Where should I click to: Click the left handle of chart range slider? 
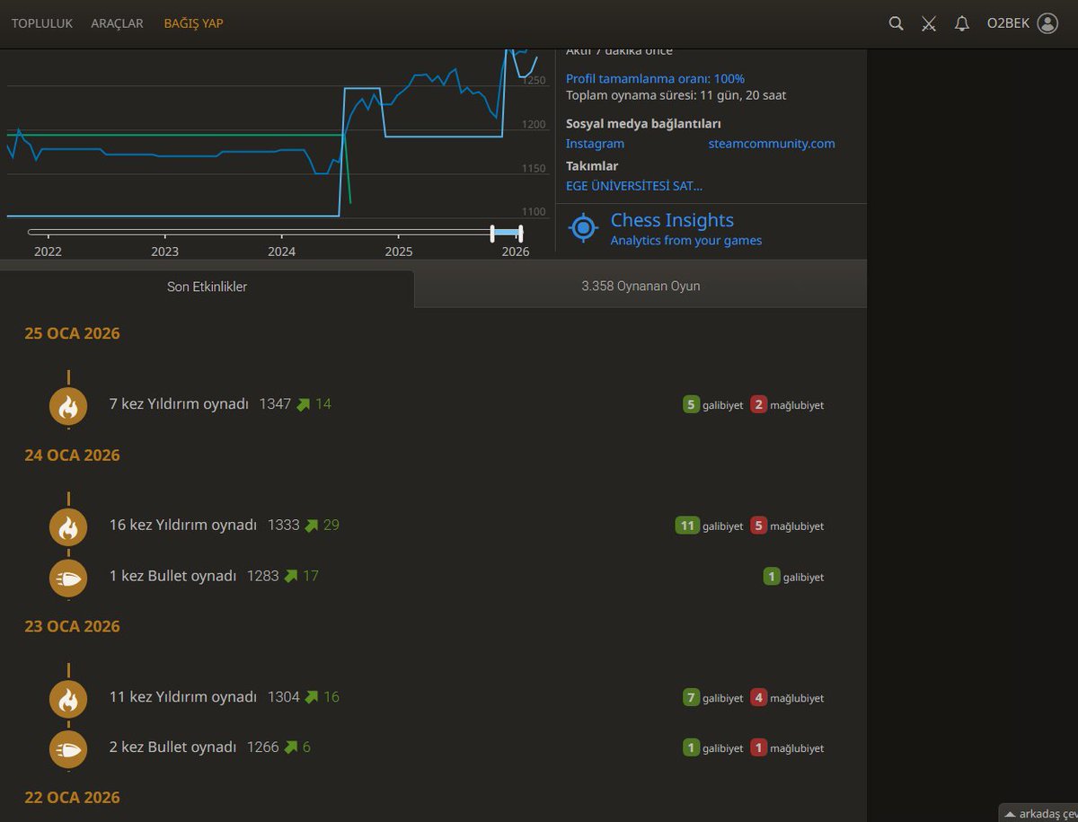(x=492, y=234)
